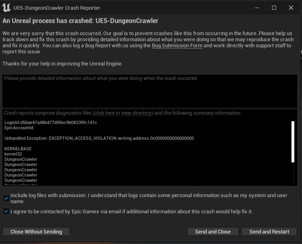Image resolution: width=302 pixels, height=244 pixels.
Task: Click Close Without Sending button
Action: (36, 232)
